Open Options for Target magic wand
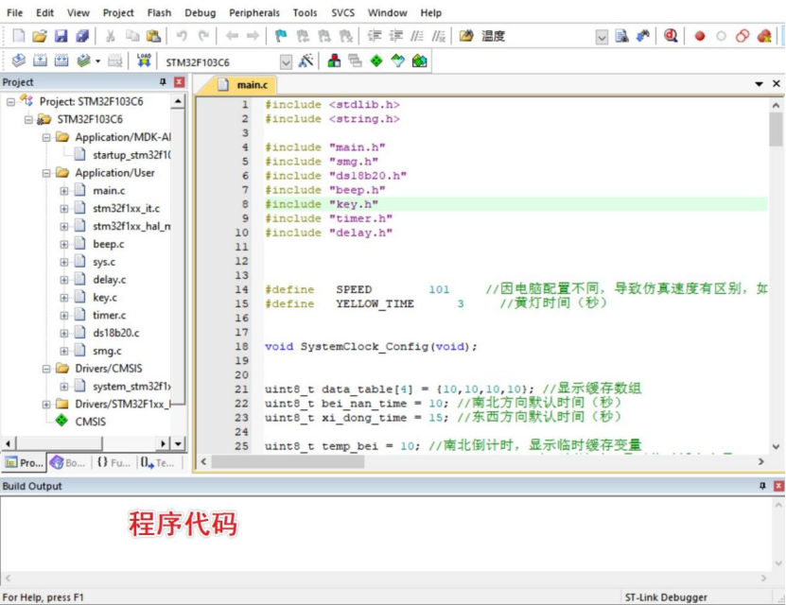 306,61
